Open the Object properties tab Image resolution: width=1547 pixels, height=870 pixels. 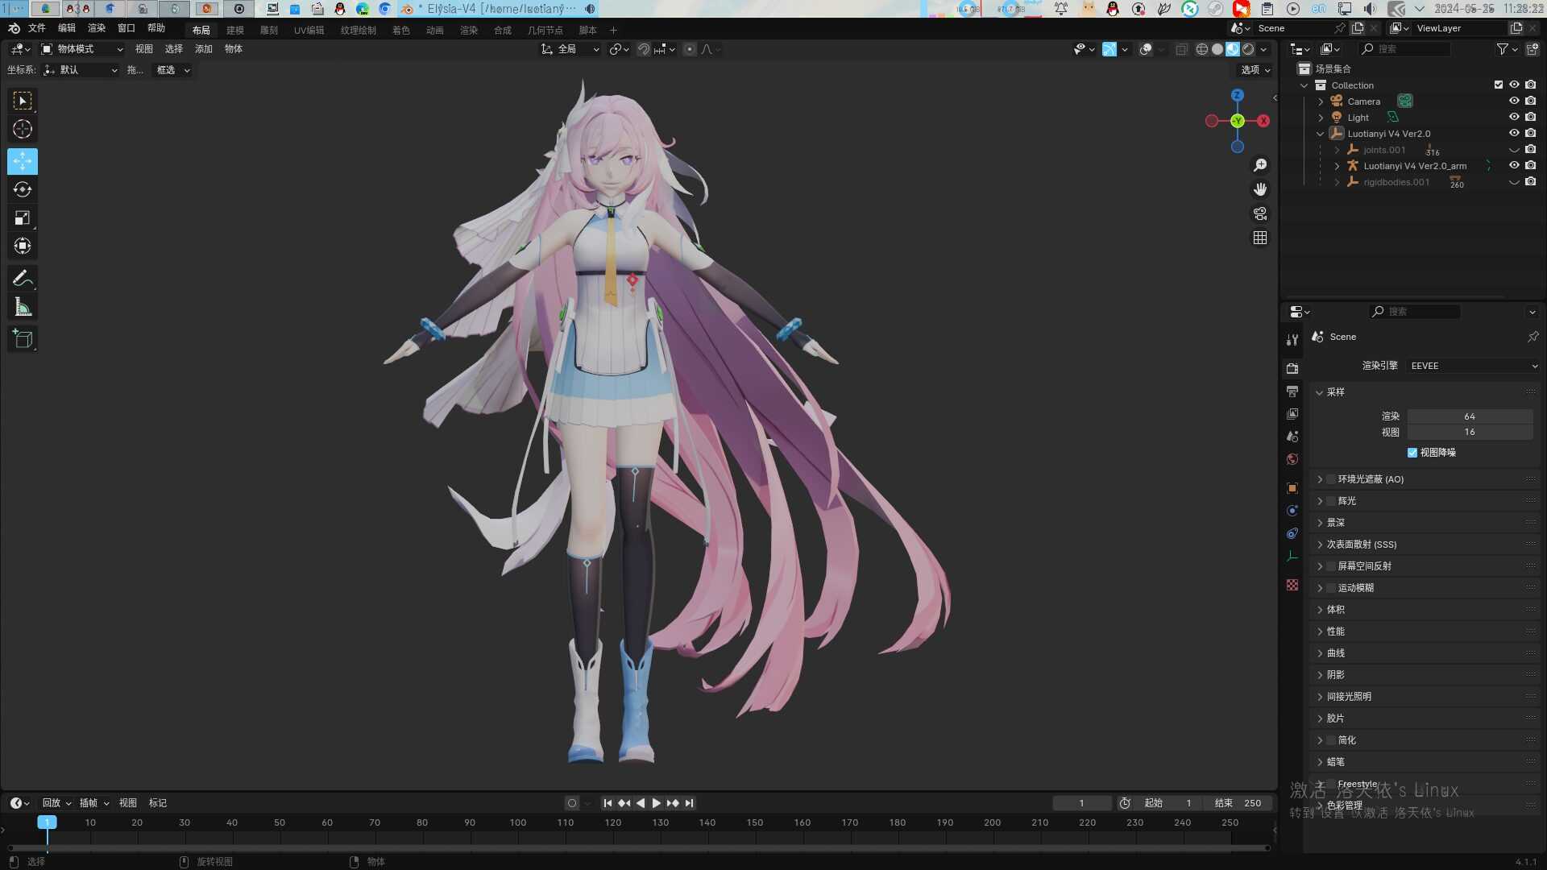[1292, 488]
